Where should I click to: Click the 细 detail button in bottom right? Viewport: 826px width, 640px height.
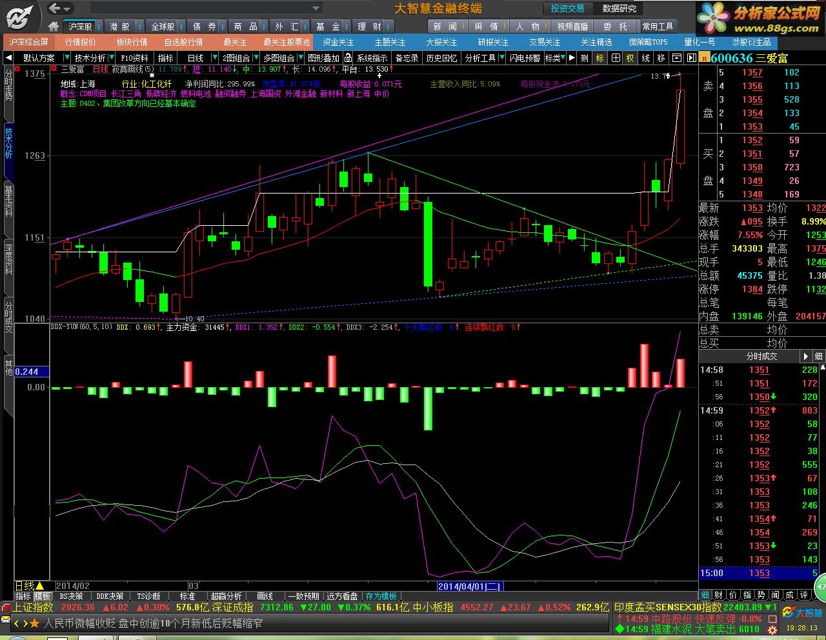tap(705, 595)
